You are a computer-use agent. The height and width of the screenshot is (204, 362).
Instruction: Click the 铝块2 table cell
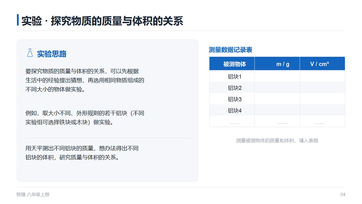coord(232,87)
